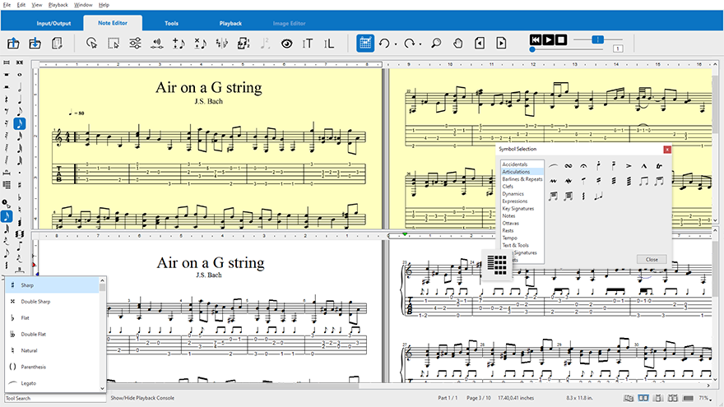Select Natural in the tool list
The image size is (724, 407).
click(52, 351)
